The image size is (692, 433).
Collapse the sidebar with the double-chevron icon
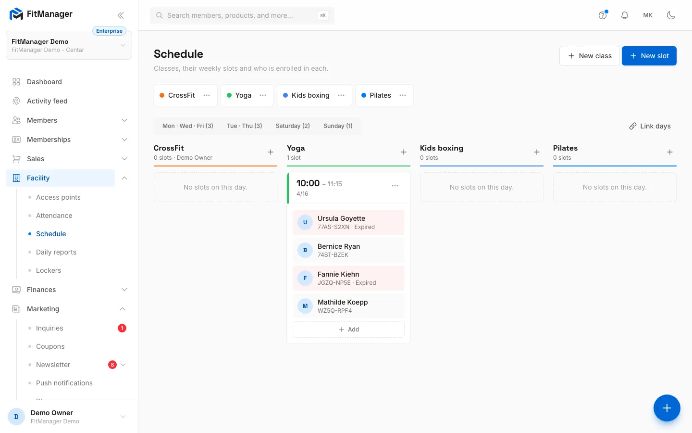tap(121, 15)
